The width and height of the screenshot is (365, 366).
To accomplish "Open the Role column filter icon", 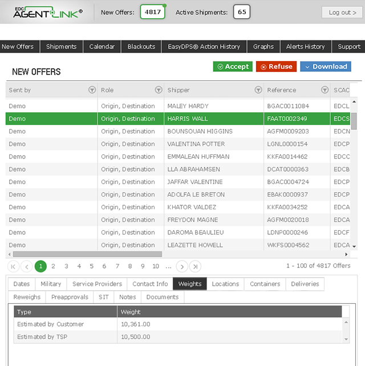I will tap(159, 90).
